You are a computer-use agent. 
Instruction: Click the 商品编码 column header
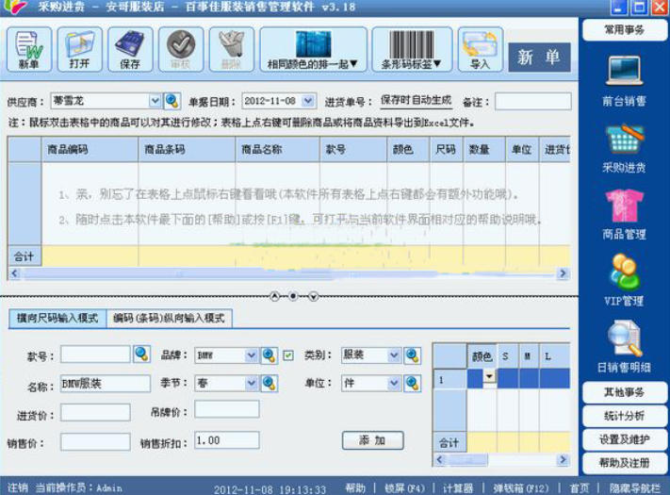click(x=90, y=149)
